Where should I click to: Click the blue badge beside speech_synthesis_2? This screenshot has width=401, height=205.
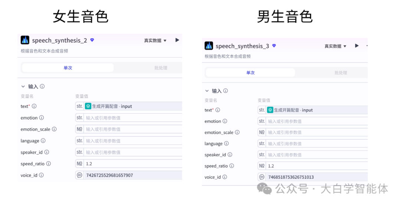[92, 40]
